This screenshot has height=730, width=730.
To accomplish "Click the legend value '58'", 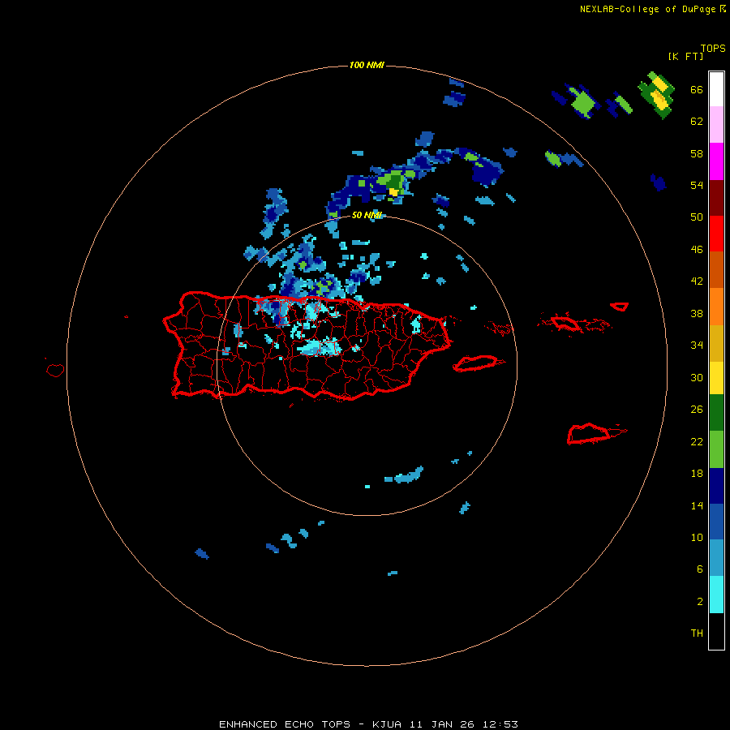I will click(x=697, y=153).
